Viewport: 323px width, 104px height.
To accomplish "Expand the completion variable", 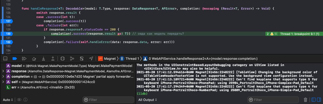I will coord(3,76).
